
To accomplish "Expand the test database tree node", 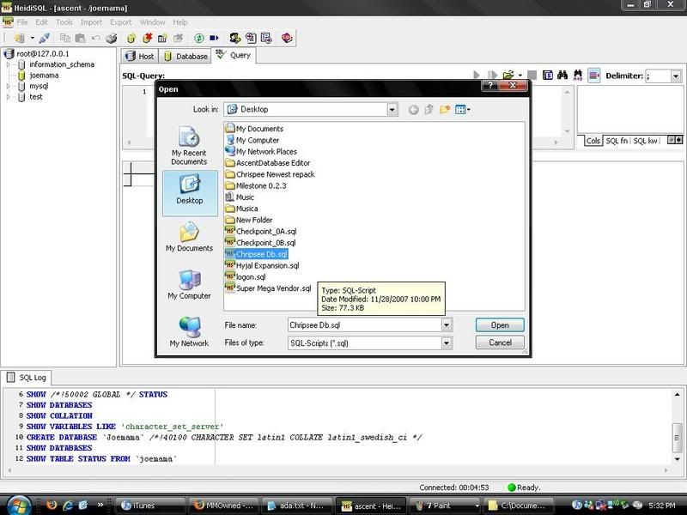I will click(x=9, y=97).
